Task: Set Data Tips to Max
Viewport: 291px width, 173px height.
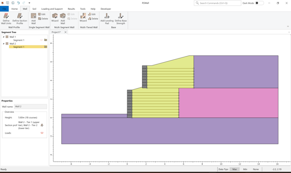Action: point(235,169)
